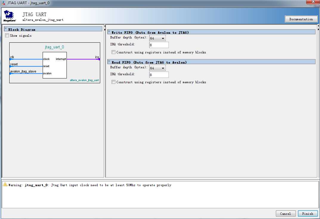Image resolution: width=320 pixels, height=219 pixels.
Task: Click the irq port in diagram
Action: pos(97,57)
